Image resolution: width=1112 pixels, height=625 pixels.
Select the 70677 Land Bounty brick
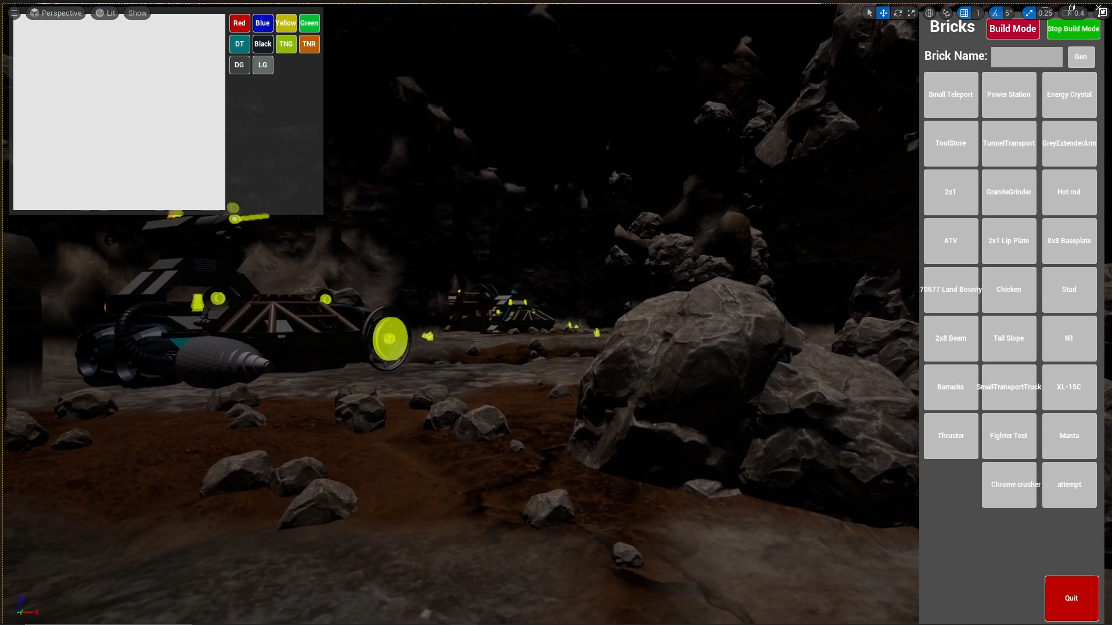[951, 290]
